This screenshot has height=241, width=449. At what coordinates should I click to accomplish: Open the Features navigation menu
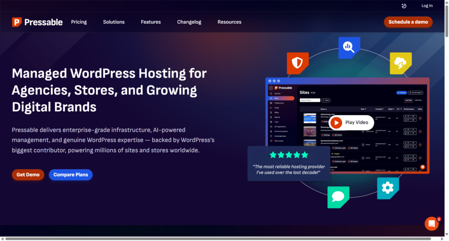[151, 22]
